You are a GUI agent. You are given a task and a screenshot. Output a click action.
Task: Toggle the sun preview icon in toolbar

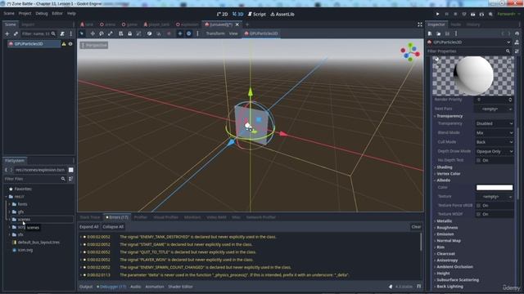(x=180, y=33)
